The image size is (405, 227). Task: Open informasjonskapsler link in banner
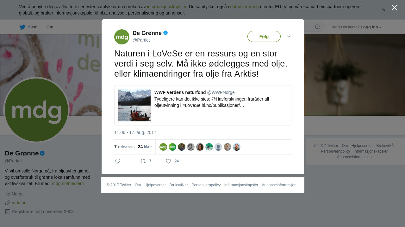point(166,7)
